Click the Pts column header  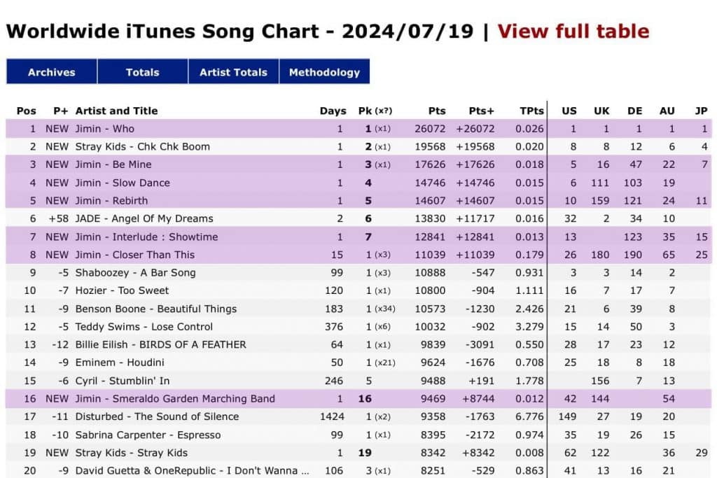[437, 111]
